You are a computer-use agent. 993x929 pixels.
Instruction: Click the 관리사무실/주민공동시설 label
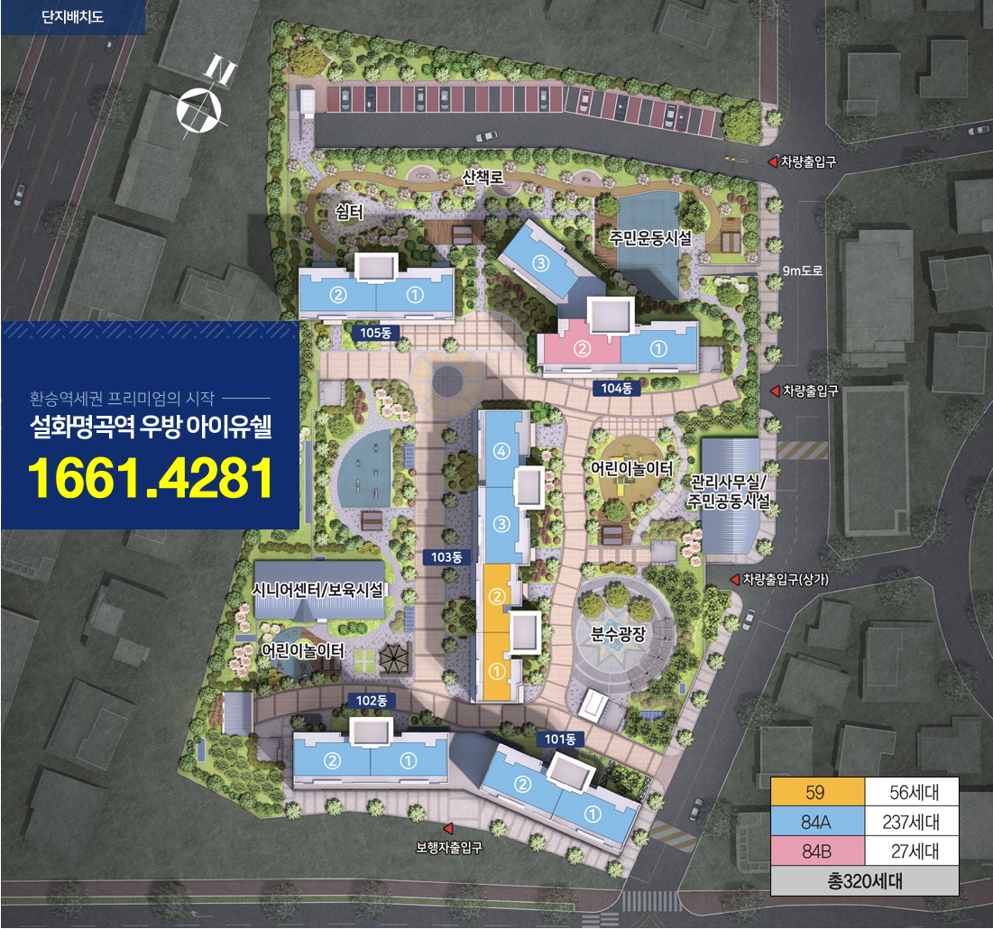tap(729, 492)
